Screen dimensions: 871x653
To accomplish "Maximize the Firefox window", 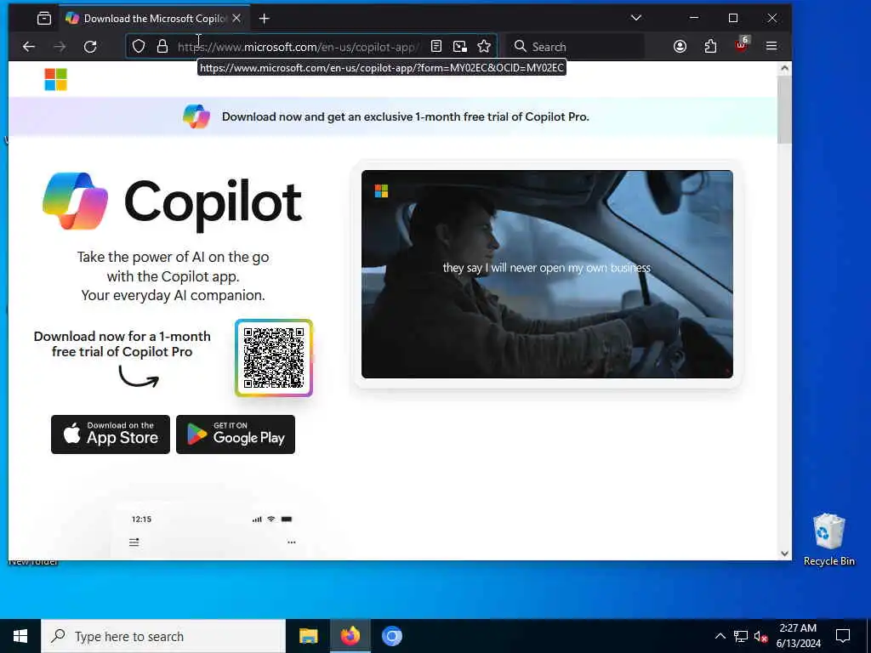I will coord(733,19).
